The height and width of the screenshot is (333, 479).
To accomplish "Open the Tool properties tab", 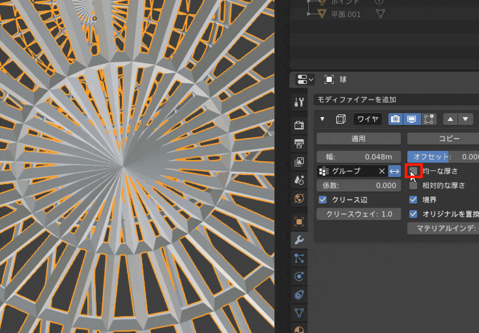I will (x=299, y=101).
